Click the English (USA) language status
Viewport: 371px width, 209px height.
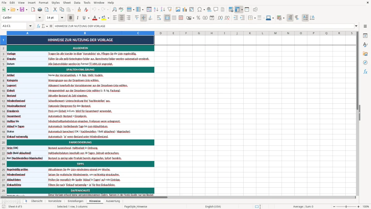213,207
